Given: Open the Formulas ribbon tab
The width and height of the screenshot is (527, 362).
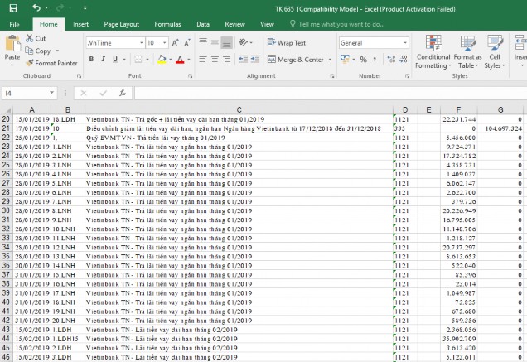Looking at the screenshot, I should (167, 25).
